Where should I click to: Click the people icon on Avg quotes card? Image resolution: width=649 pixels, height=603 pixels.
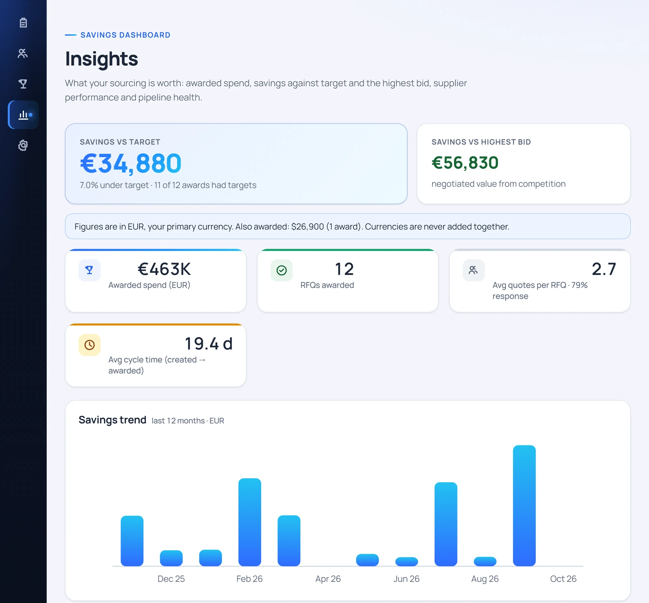tap(473, 270)
